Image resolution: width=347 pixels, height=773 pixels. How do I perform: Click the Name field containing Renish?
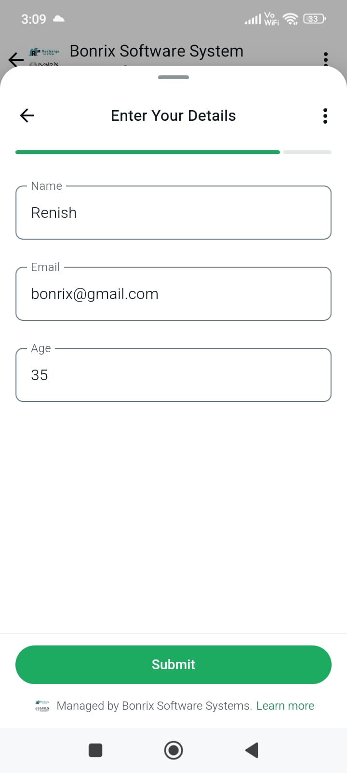[x=173, y=213]
